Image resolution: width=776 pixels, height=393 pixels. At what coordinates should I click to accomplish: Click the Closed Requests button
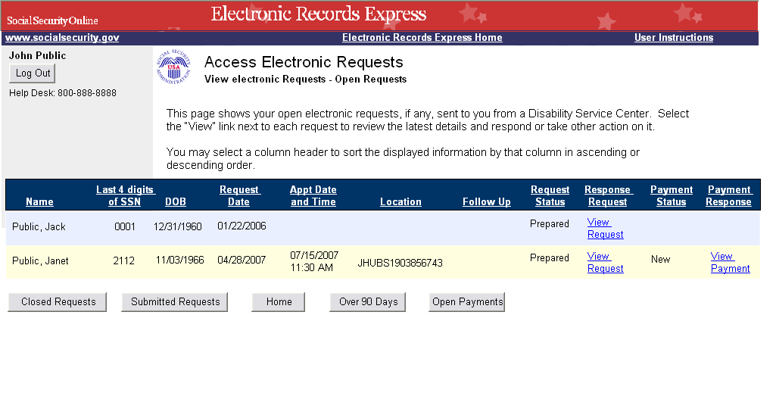(x=58, y=302)
